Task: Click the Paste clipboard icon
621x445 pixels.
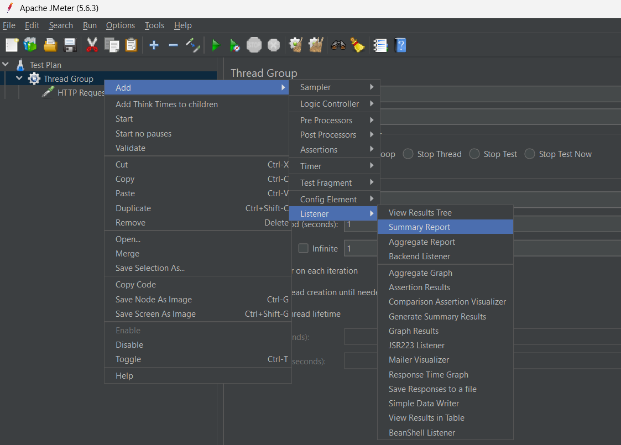Action: coord(131,45)
